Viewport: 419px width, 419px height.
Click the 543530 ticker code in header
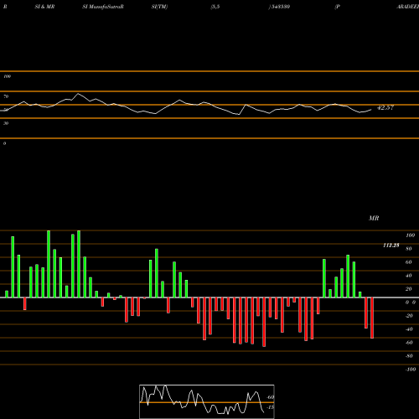281,7
